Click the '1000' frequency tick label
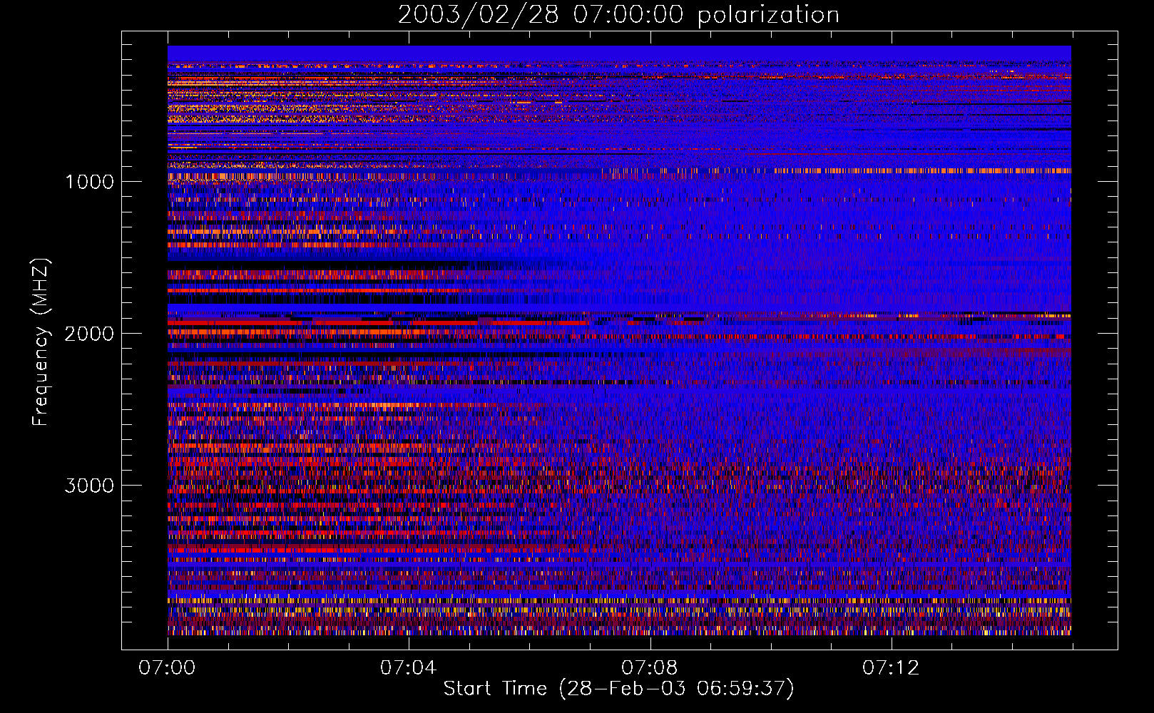Viewport: 1154px width, 713px height. point(89,182)
